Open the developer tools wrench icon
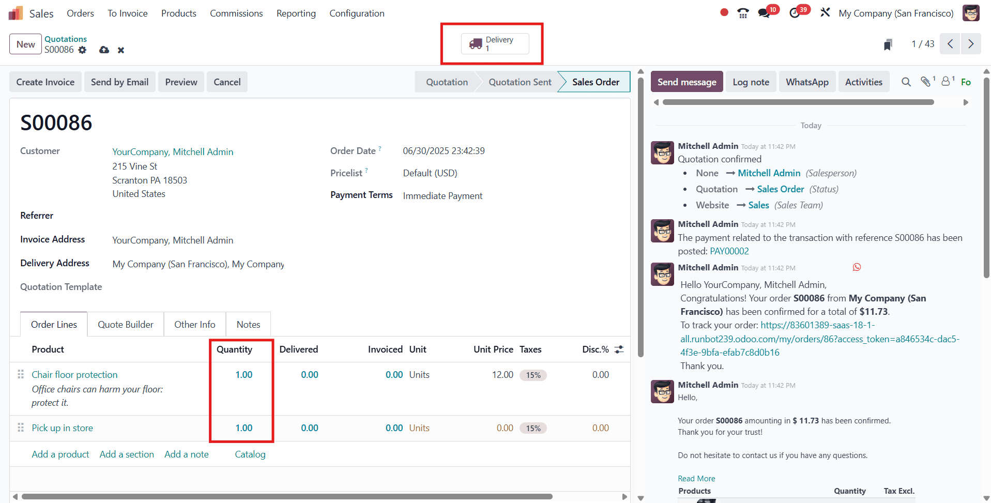The image size is (991, 503). click(825, 12)
